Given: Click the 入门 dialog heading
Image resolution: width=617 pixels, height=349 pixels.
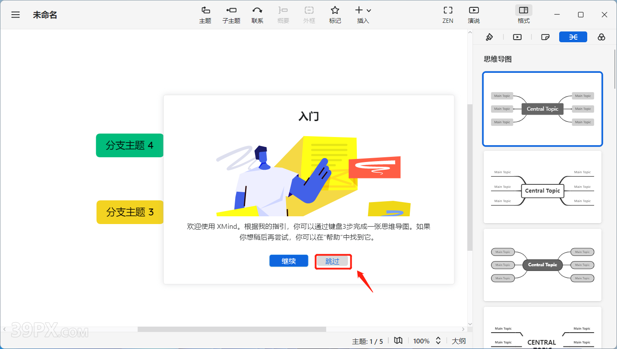Looking at the screenshot, I should point(309,116).
